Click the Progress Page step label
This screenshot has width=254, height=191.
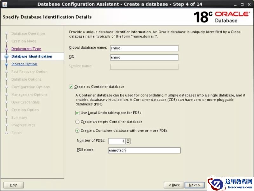click(x=23, y=125)
